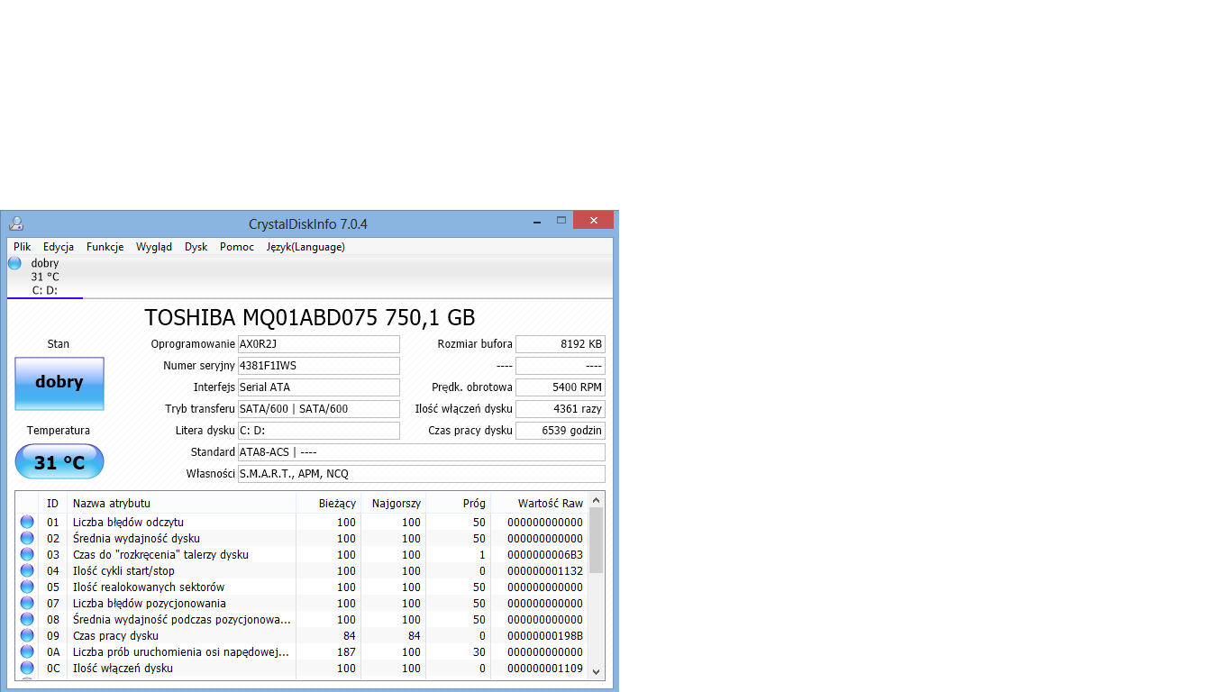Click the Prędk. obrotowa 5400 RPM field
The height and width of the screenshot is (692, 1231).
click(x=561, y=387)
